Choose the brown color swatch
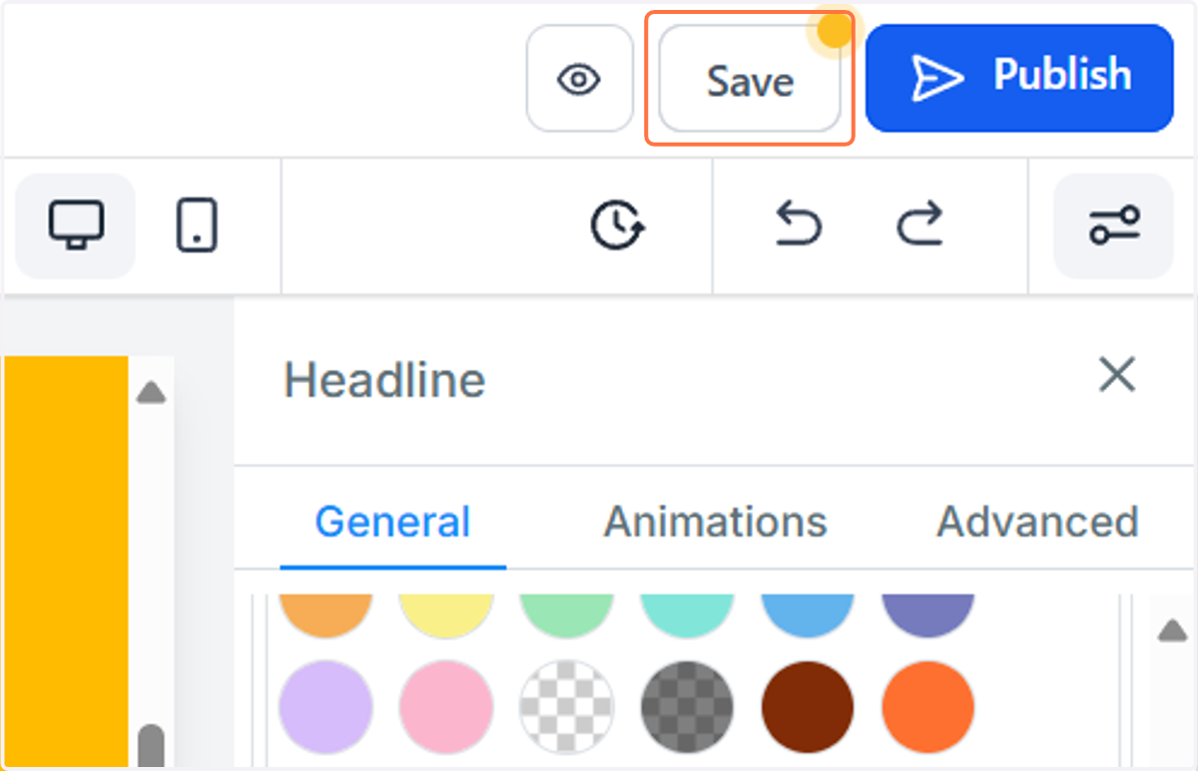Viewport: 1198px width, 771px height. point(808,707)
